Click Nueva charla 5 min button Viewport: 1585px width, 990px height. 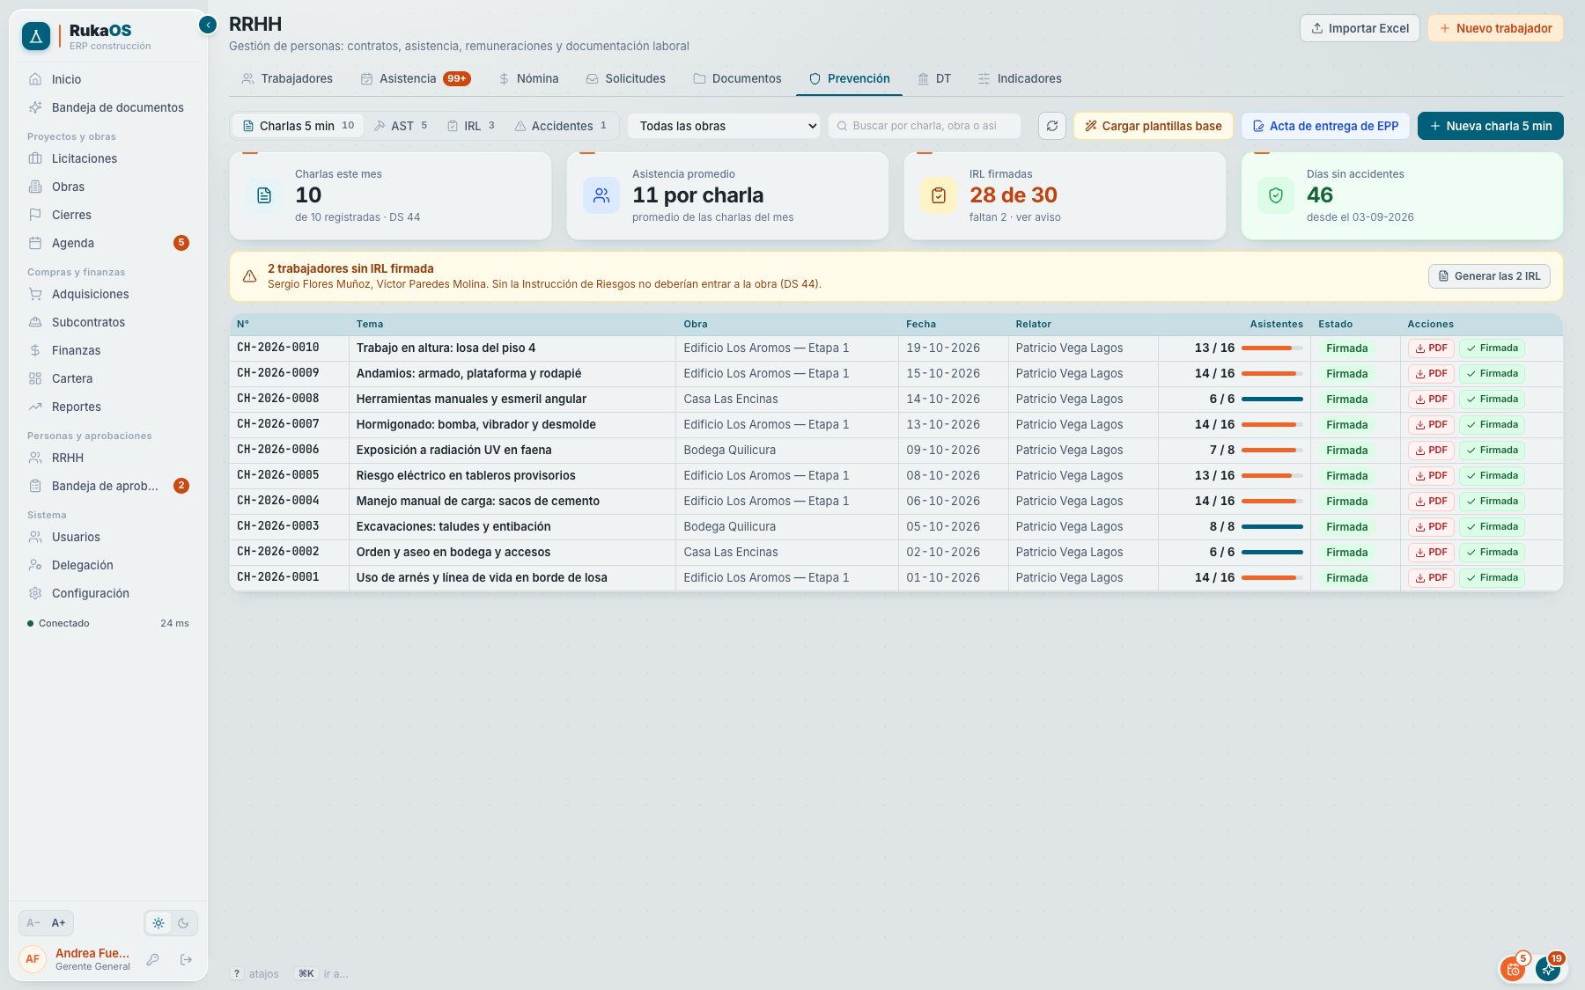click(x=1491, y=126)
